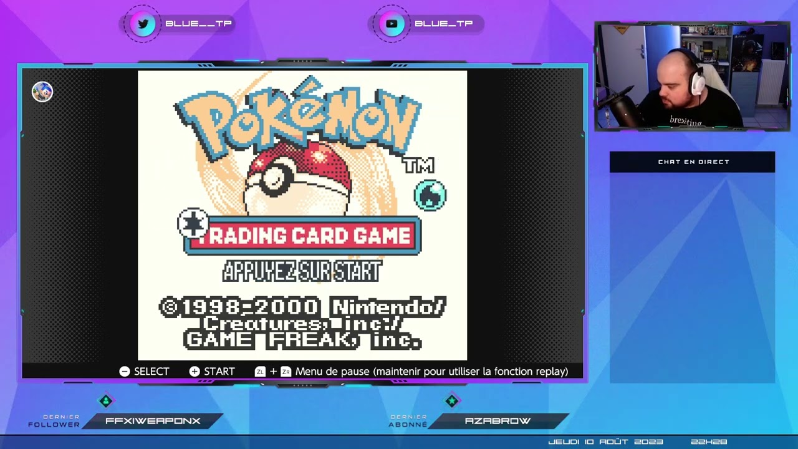
Task: Click the DERNIER ABONNÉ label
Action: [x=408, y=421]
